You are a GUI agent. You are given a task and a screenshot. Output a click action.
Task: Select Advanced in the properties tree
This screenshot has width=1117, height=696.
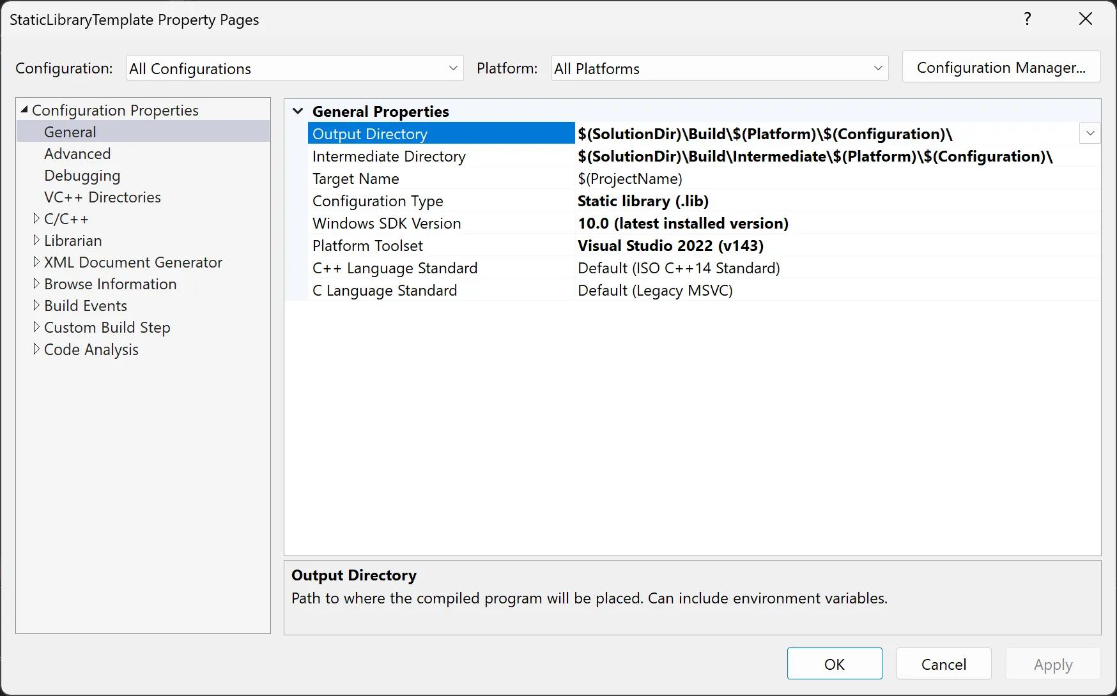(77, 154)
